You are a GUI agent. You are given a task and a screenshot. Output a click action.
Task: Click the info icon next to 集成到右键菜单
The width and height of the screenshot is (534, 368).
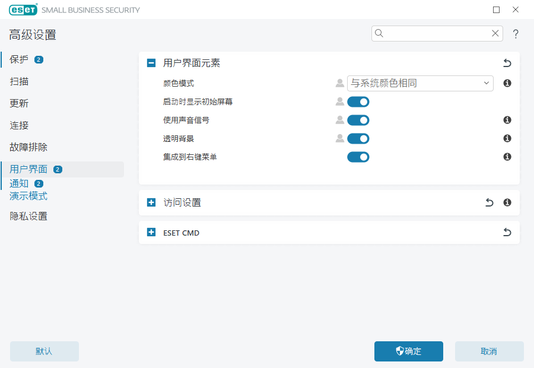(507, 157)
